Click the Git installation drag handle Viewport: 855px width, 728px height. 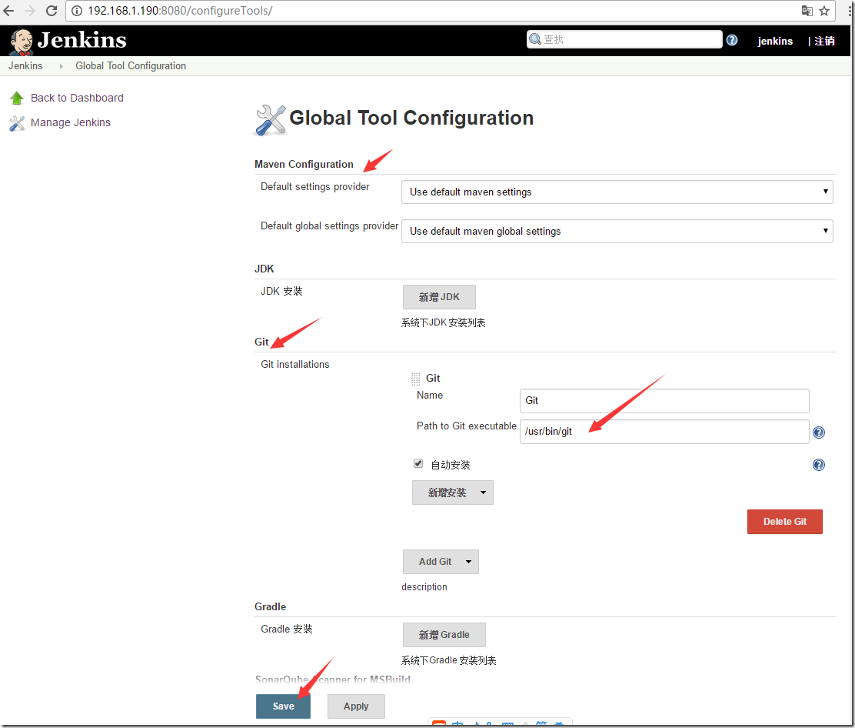415,379
